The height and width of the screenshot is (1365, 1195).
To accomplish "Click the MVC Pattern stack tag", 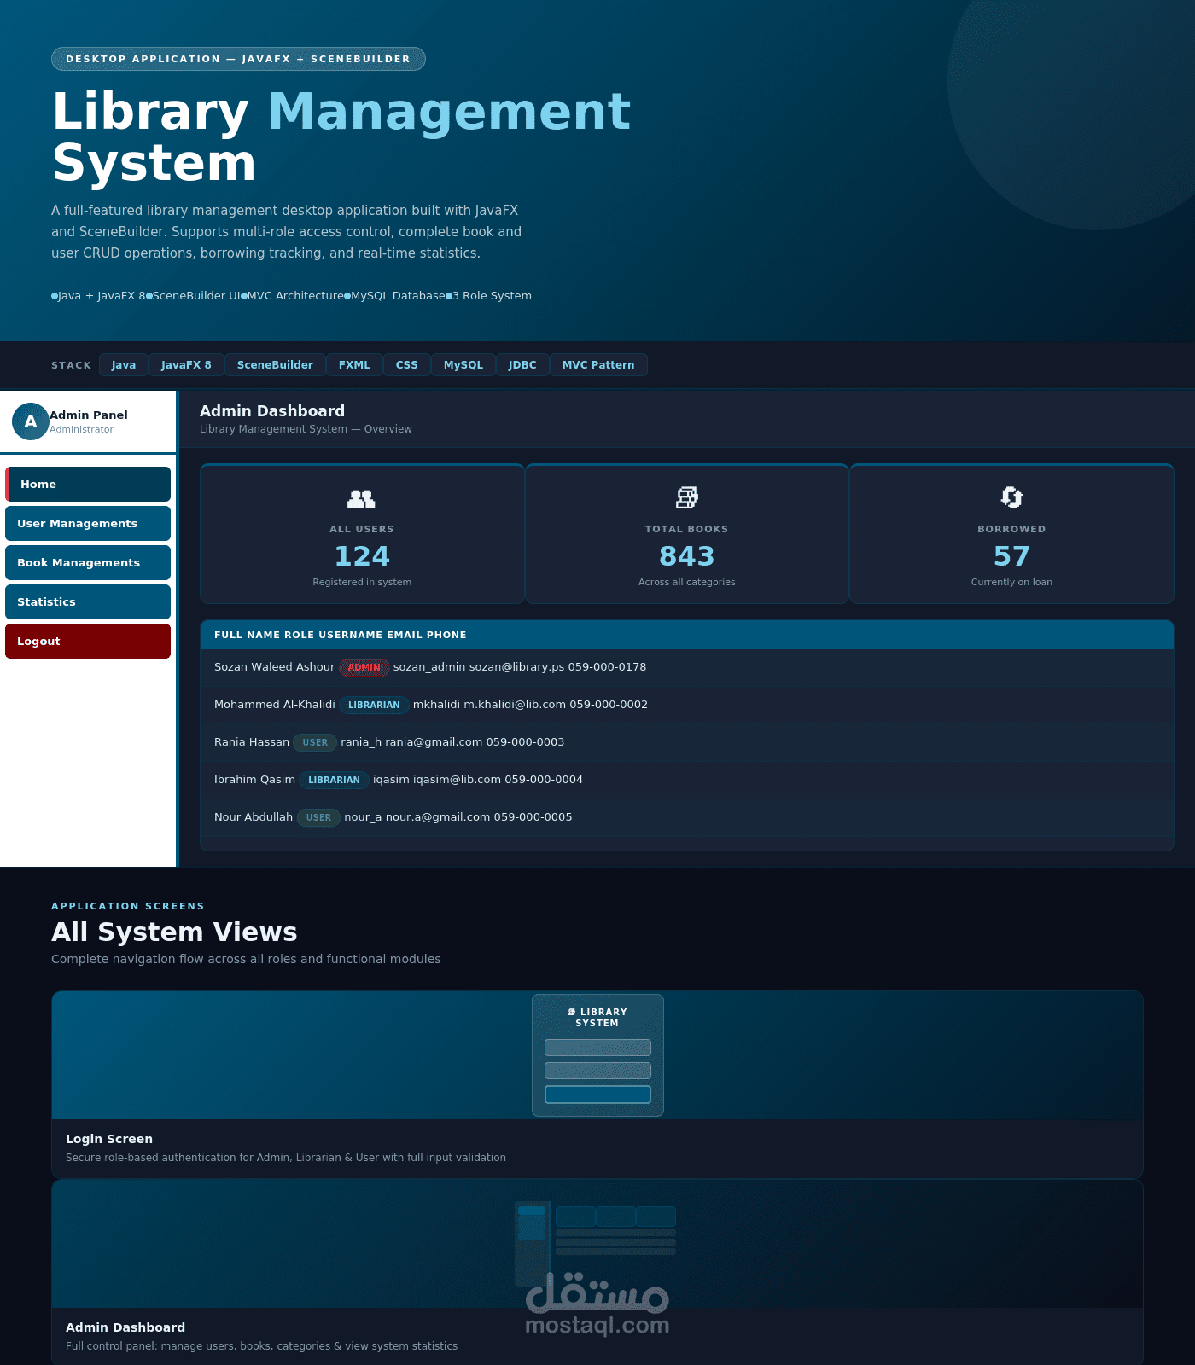I will point(598,364).
